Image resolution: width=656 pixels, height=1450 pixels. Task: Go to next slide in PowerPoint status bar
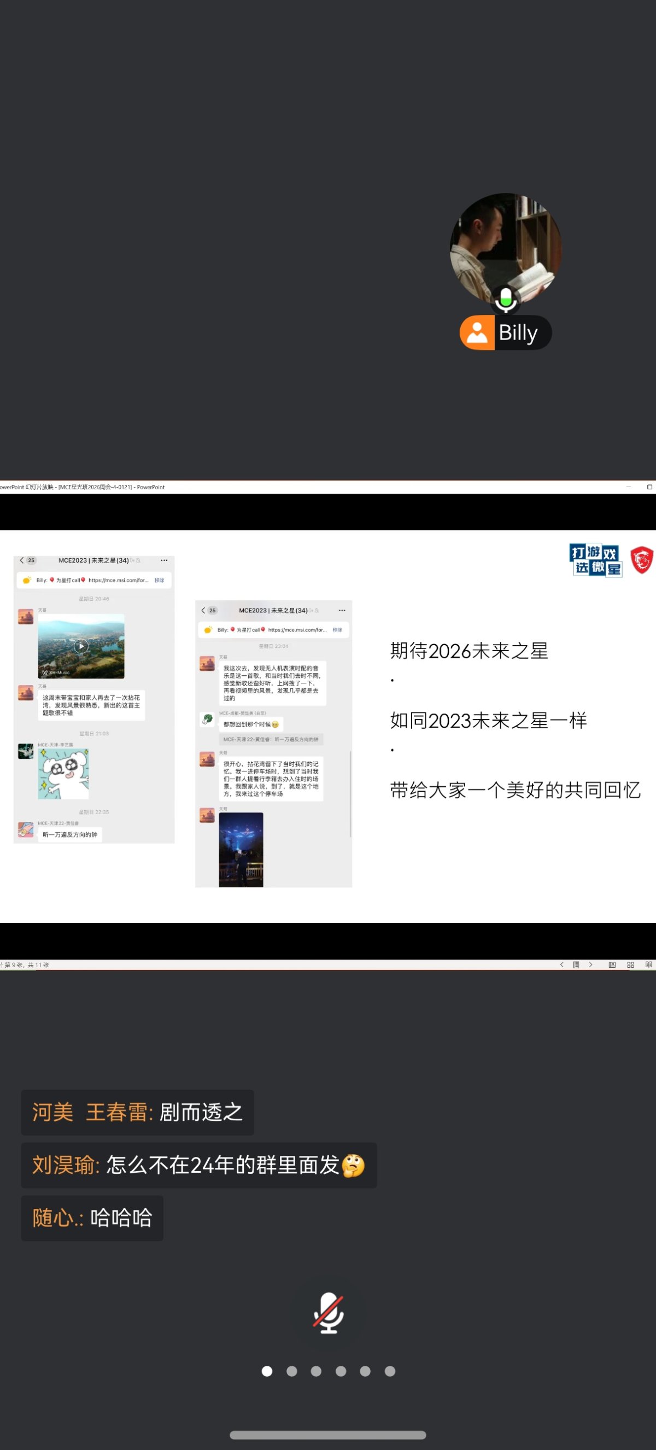[590, 965]
